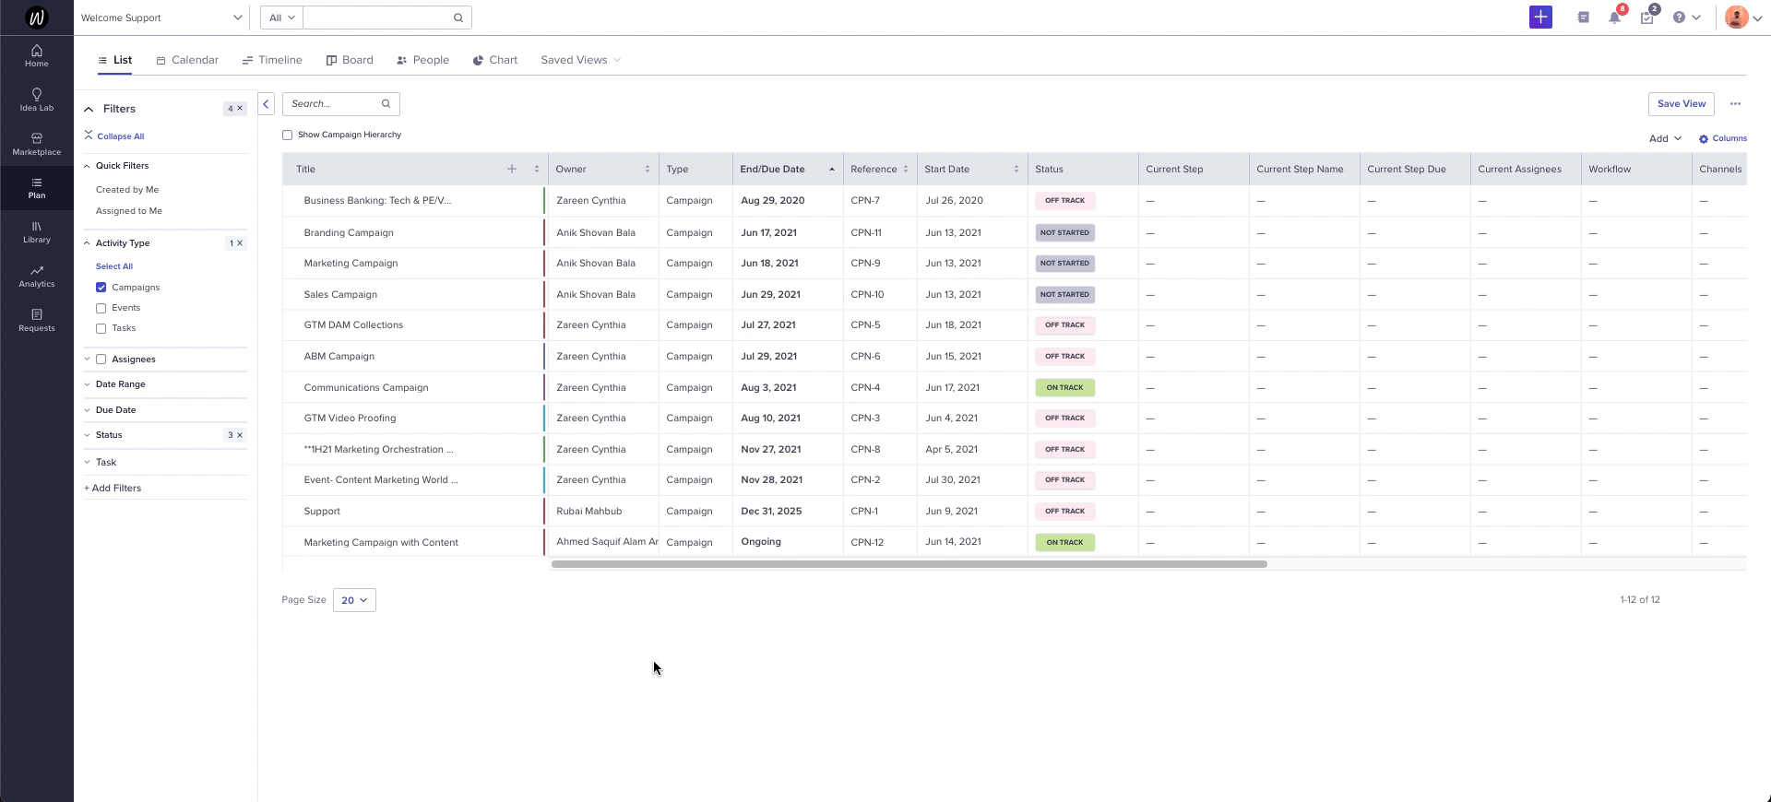Open the notifications bell
The image size is (1771, 802).
[x=1615, y=18]
